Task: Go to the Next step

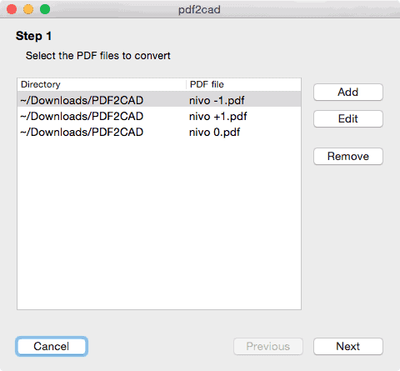Action: click(x=348, y=346)
